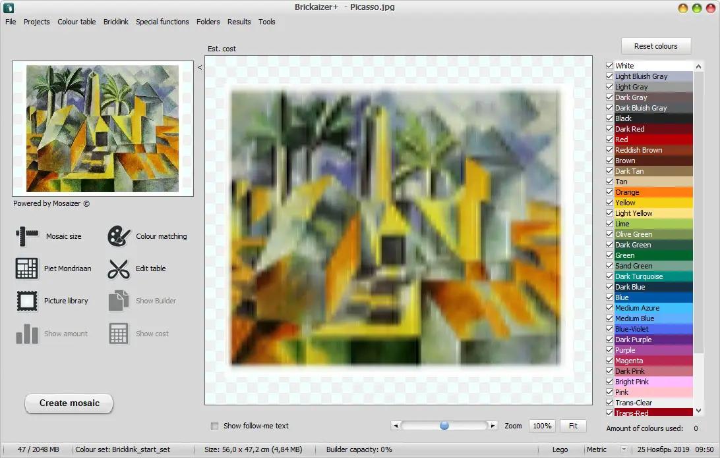Open Colour matching palette settings
Image resolution: width=720 pixels, height=458 pixels.
pos(119,236)
